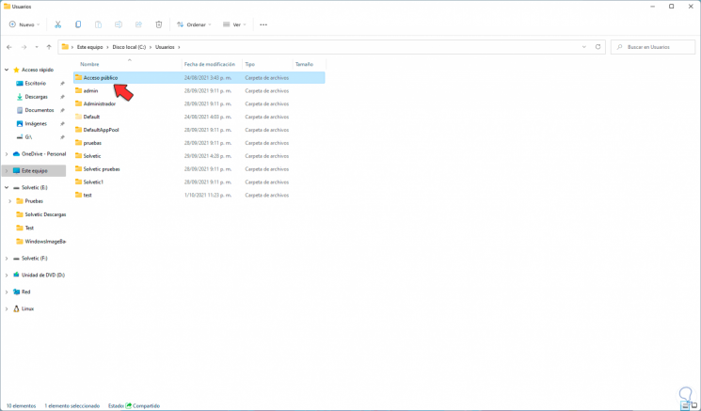Image resolution: width=701 pixels, height=411 pixels.
Task: Expand the Linux tree node
Action: click(7, 308)
